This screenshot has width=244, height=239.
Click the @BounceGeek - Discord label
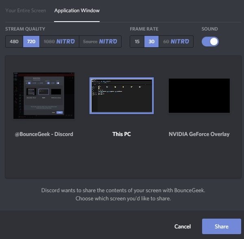(44, 134)
